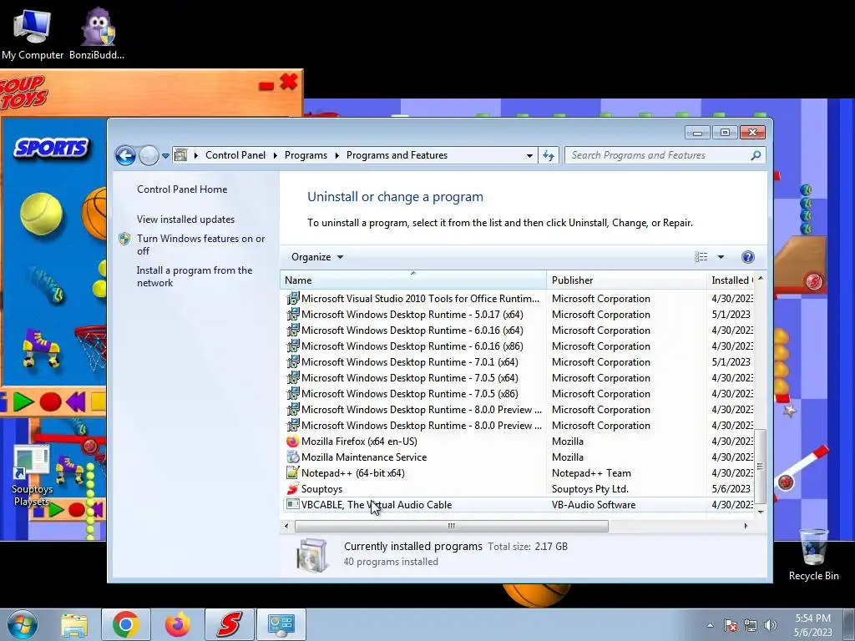Click the red minimize dash on Souptoys toybox
Viewport: 855px width, 641px height.
click(x=266, y=86)
